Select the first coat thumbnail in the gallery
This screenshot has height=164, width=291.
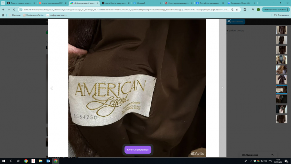(x=281, y=30)
